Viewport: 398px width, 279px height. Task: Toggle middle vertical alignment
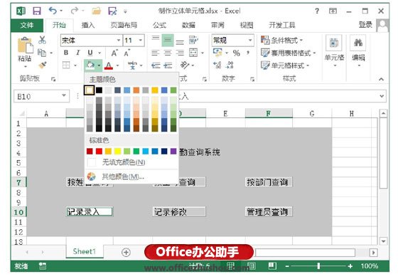pyautogui.click(x=168, y=40)
